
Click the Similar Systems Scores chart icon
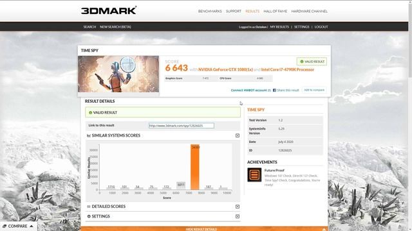pos(89,135)
